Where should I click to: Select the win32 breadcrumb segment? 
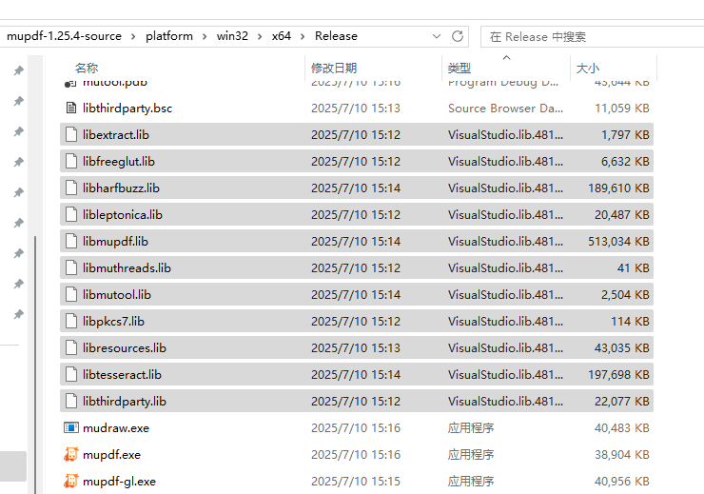[232, 36]
